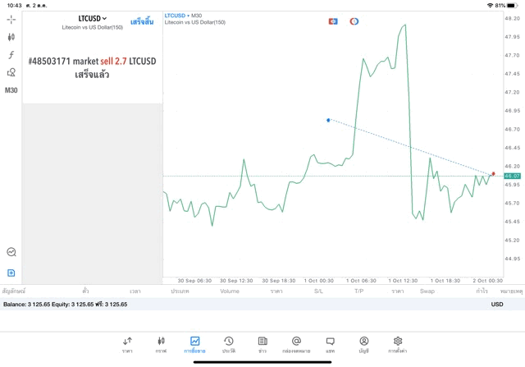The image size is (525, 367).
Task: Open candlestick chart type settings
Action: point(11,37)
